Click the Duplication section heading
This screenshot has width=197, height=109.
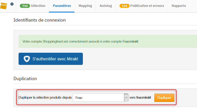pyautogui.click(x=25, y=79)
